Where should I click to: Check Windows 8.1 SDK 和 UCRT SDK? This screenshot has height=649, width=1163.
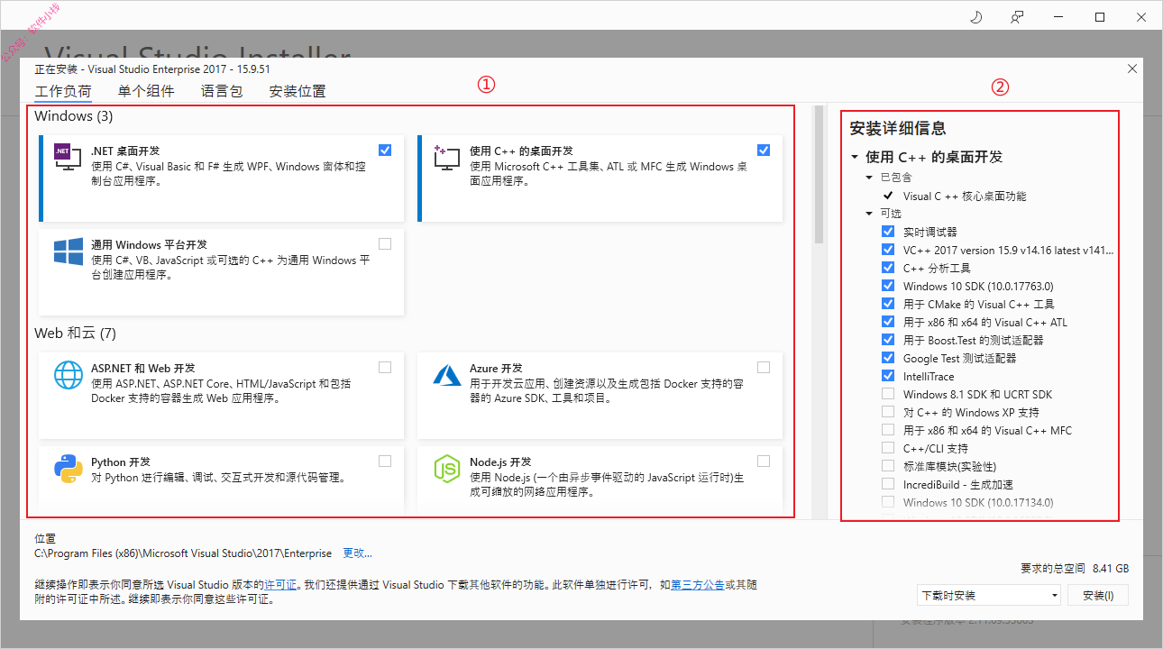tap(888, 394)
